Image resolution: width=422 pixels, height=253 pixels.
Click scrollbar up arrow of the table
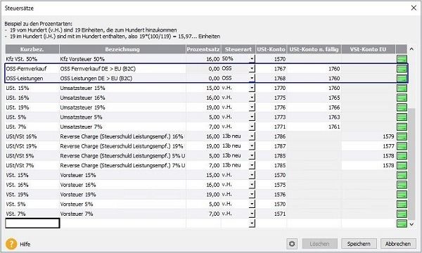coord(411,49)
